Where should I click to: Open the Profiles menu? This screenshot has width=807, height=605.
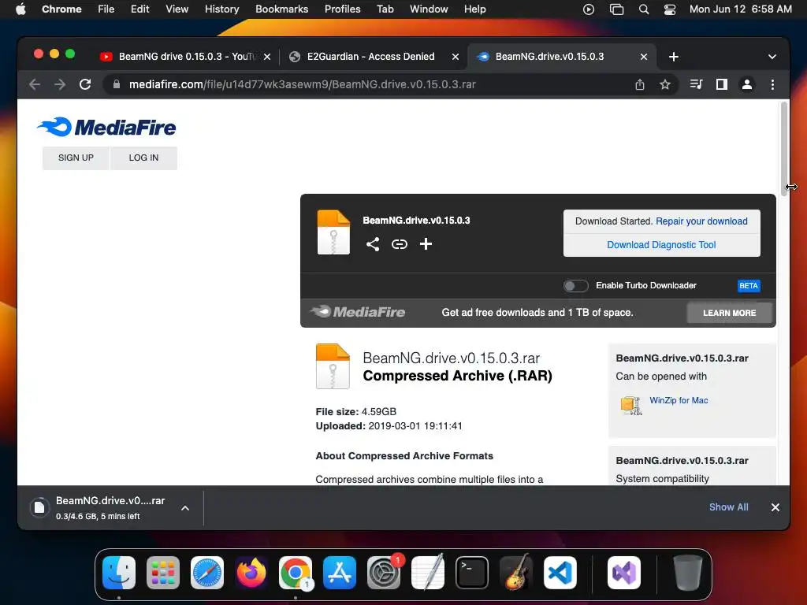coord(342,9)
